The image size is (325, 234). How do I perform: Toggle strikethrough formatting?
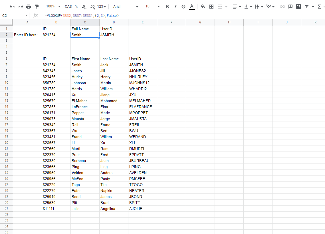tap(183, 6)
